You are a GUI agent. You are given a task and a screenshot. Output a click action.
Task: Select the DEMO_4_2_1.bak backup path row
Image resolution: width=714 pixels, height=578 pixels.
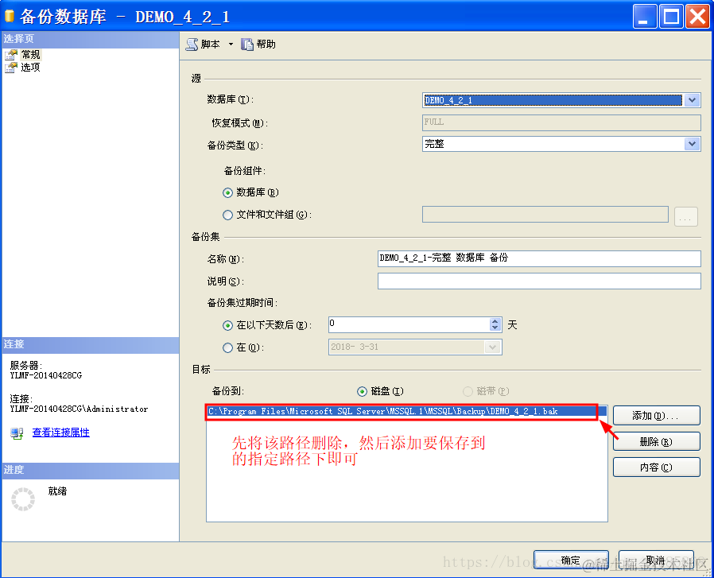pyautogui.click(x=406, y=411)
